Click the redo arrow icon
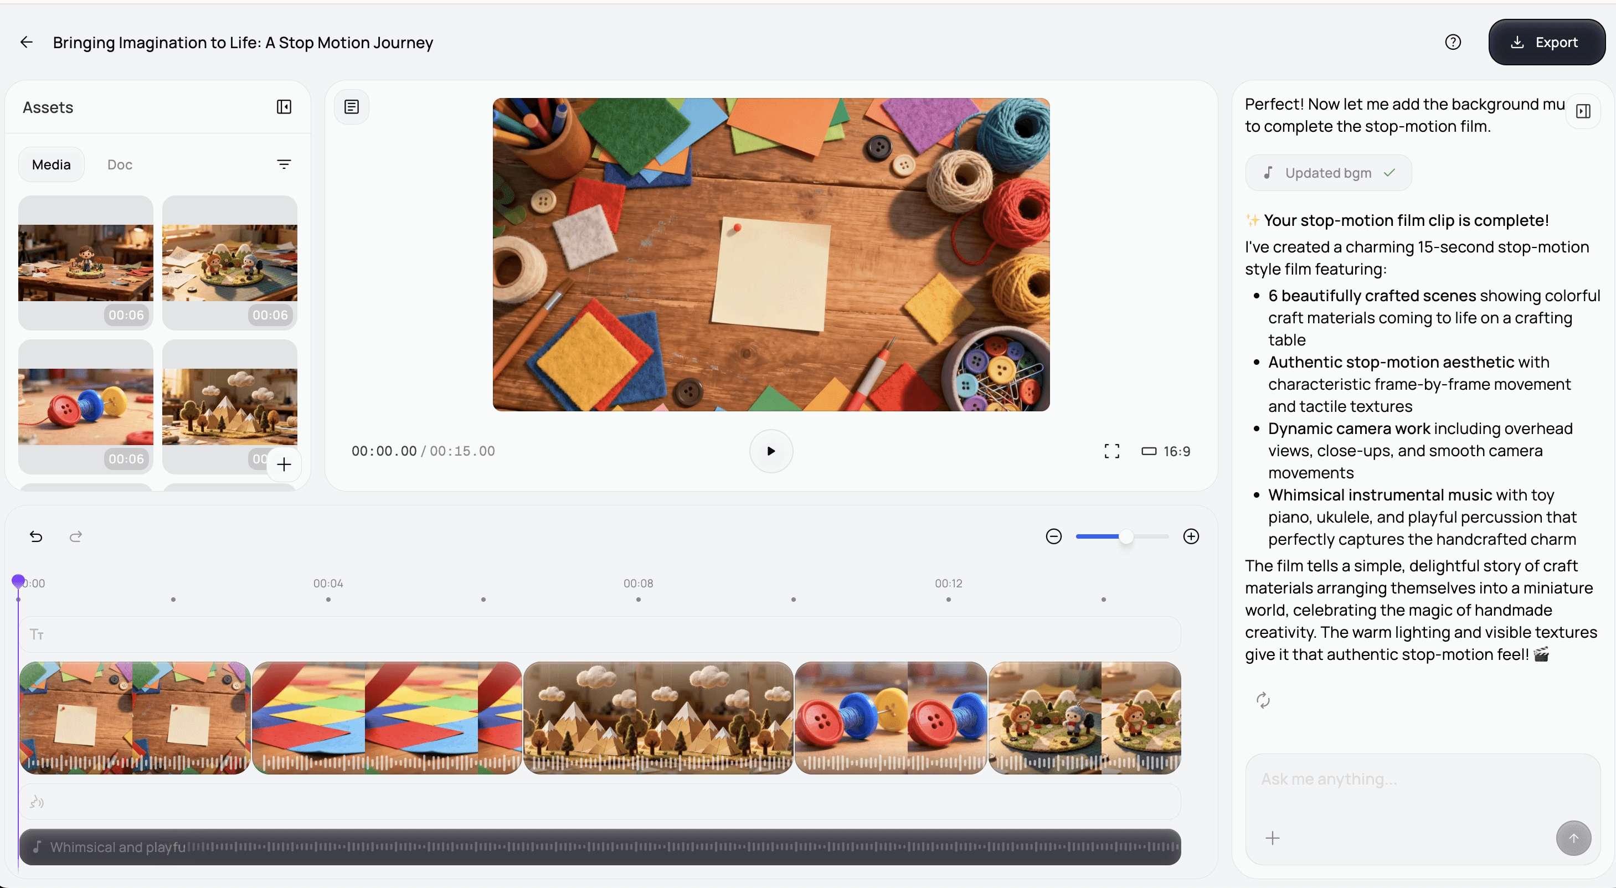 (75, 536)
